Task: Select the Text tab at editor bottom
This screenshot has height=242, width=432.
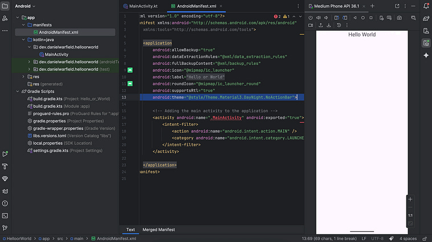Action: (x=131, y=229)
